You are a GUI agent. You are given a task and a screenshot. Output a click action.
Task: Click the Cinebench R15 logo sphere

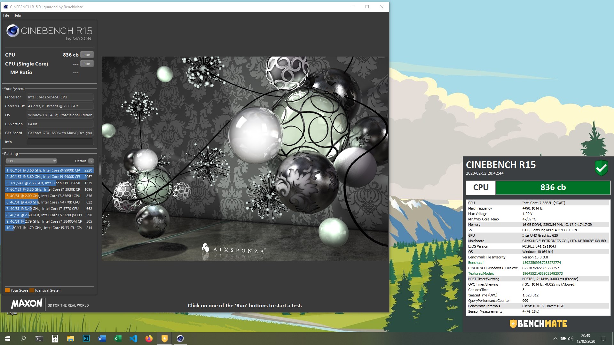[x=13, y=31]
